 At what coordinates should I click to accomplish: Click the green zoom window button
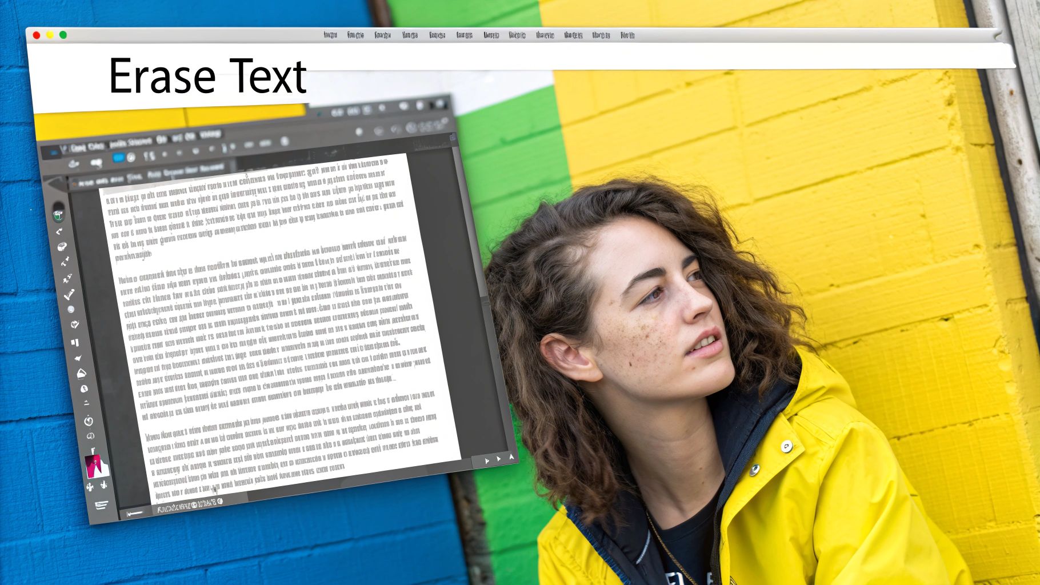pyautogui.click(x=63, y=35)
